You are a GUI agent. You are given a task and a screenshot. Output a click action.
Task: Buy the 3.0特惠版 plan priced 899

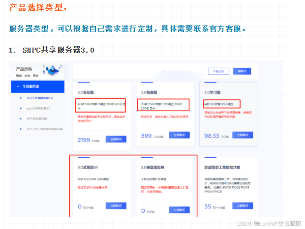pos(179,135)
